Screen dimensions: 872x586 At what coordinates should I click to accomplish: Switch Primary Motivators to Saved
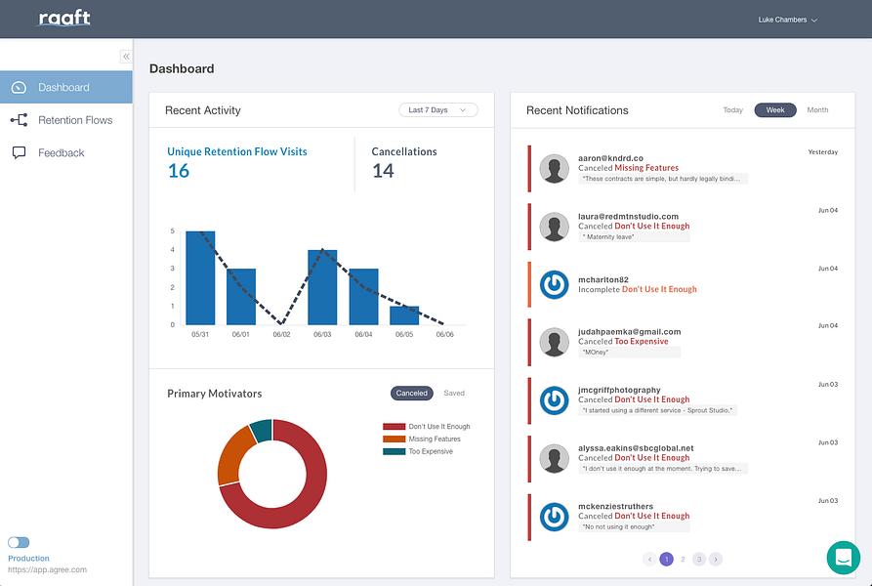click(454, 393)
